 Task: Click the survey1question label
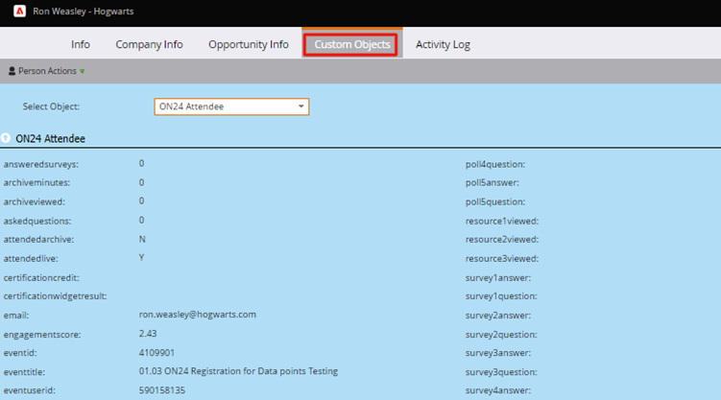501,296
